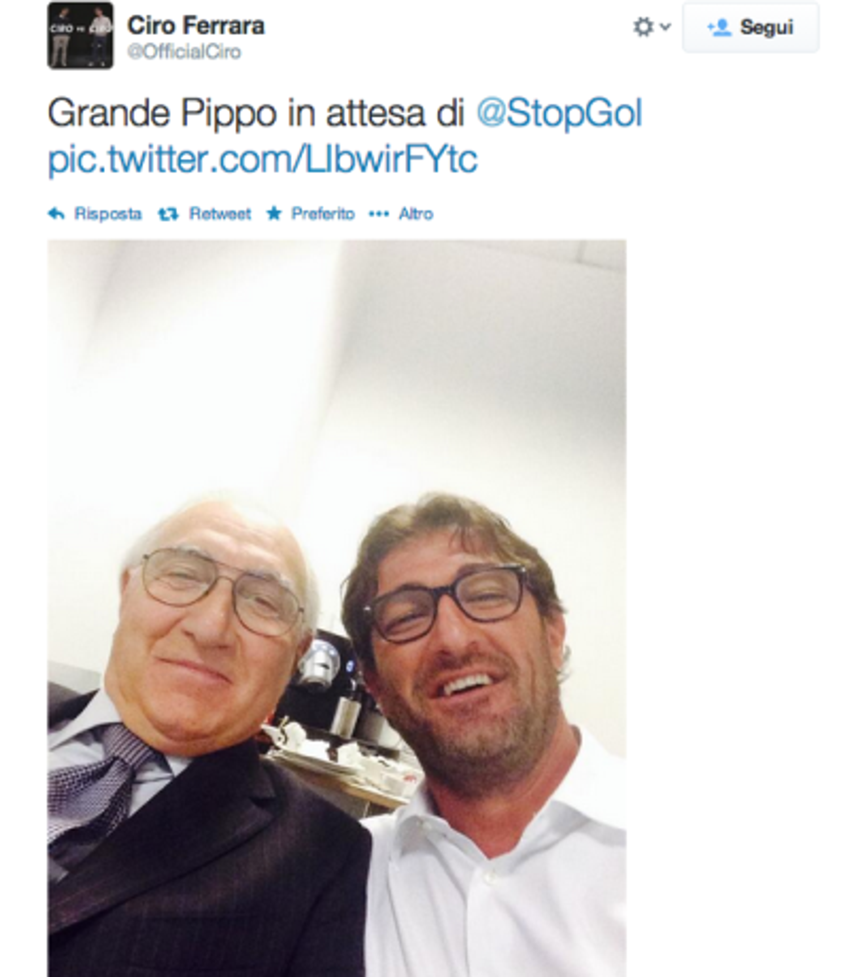Click the favorite star icon
Screen dimensions: 860x977
[x=274, y=213]
